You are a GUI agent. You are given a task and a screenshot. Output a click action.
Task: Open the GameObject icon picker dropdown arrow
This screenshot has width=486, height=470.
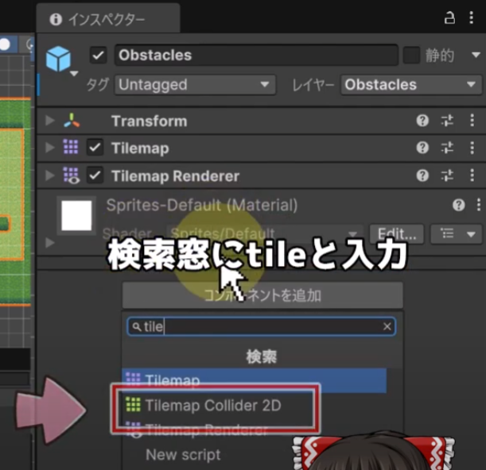tap(74, 74)
